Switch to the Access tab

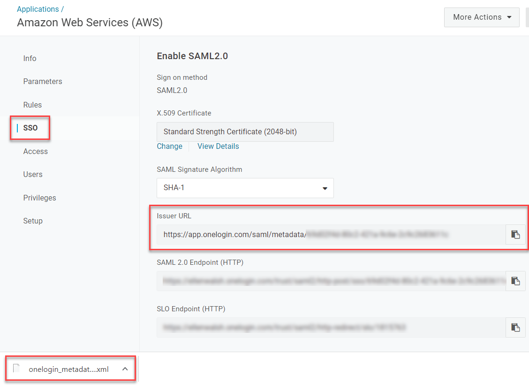36,151
